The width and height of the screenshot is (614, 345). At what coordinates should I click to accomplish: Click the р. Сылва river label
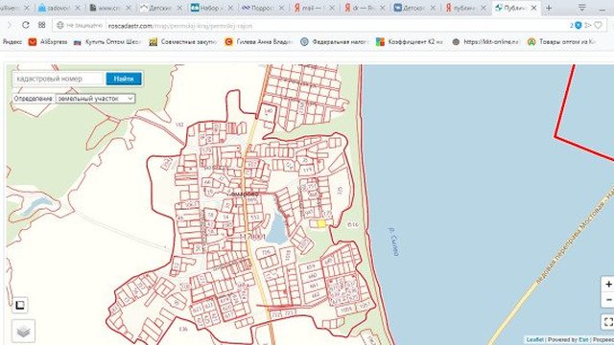click(393, 241)
